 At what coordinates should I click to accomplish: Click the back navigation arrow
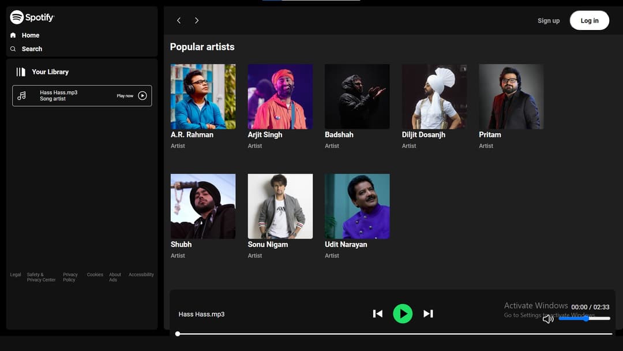click(x=179, y=20)
